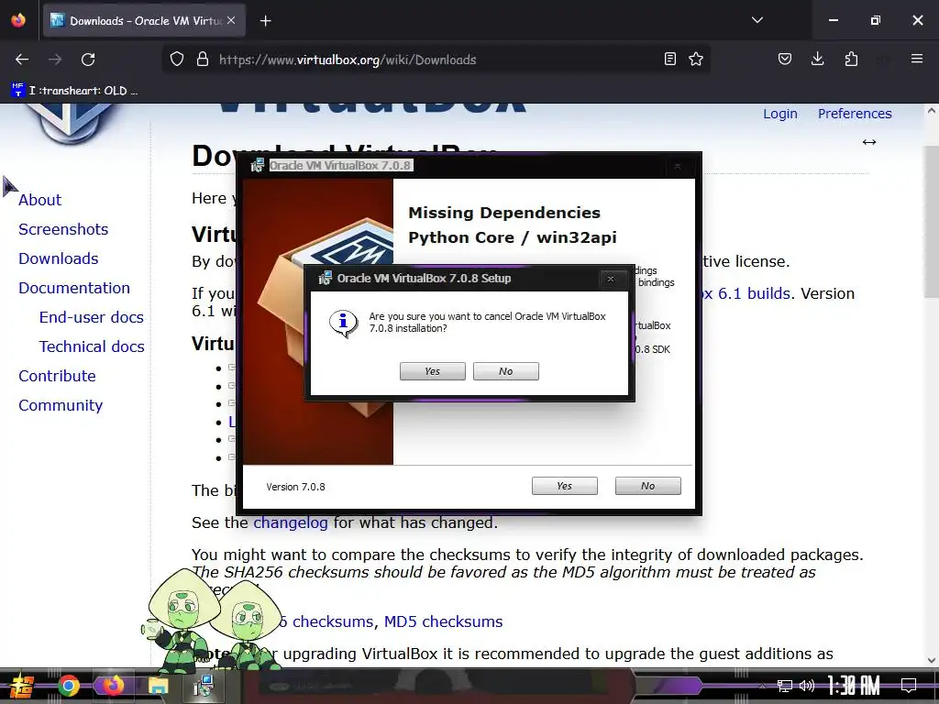The height and width of the screenshot is (704, 939).
Task: Open the volume tray icon
Action: (x=807, y=686)
